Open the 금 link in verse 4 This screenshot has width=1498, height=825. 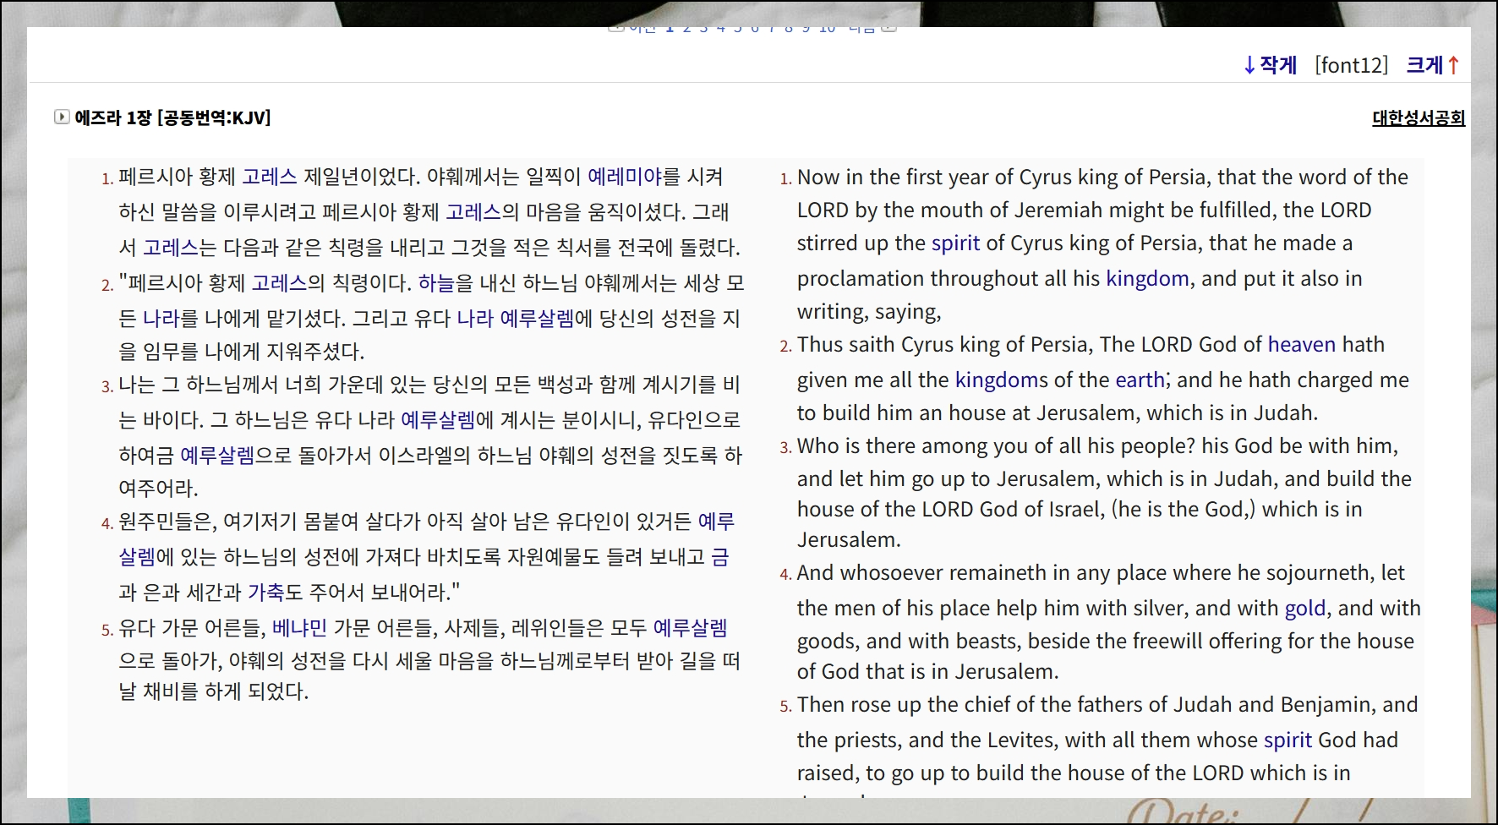(719, 557)
